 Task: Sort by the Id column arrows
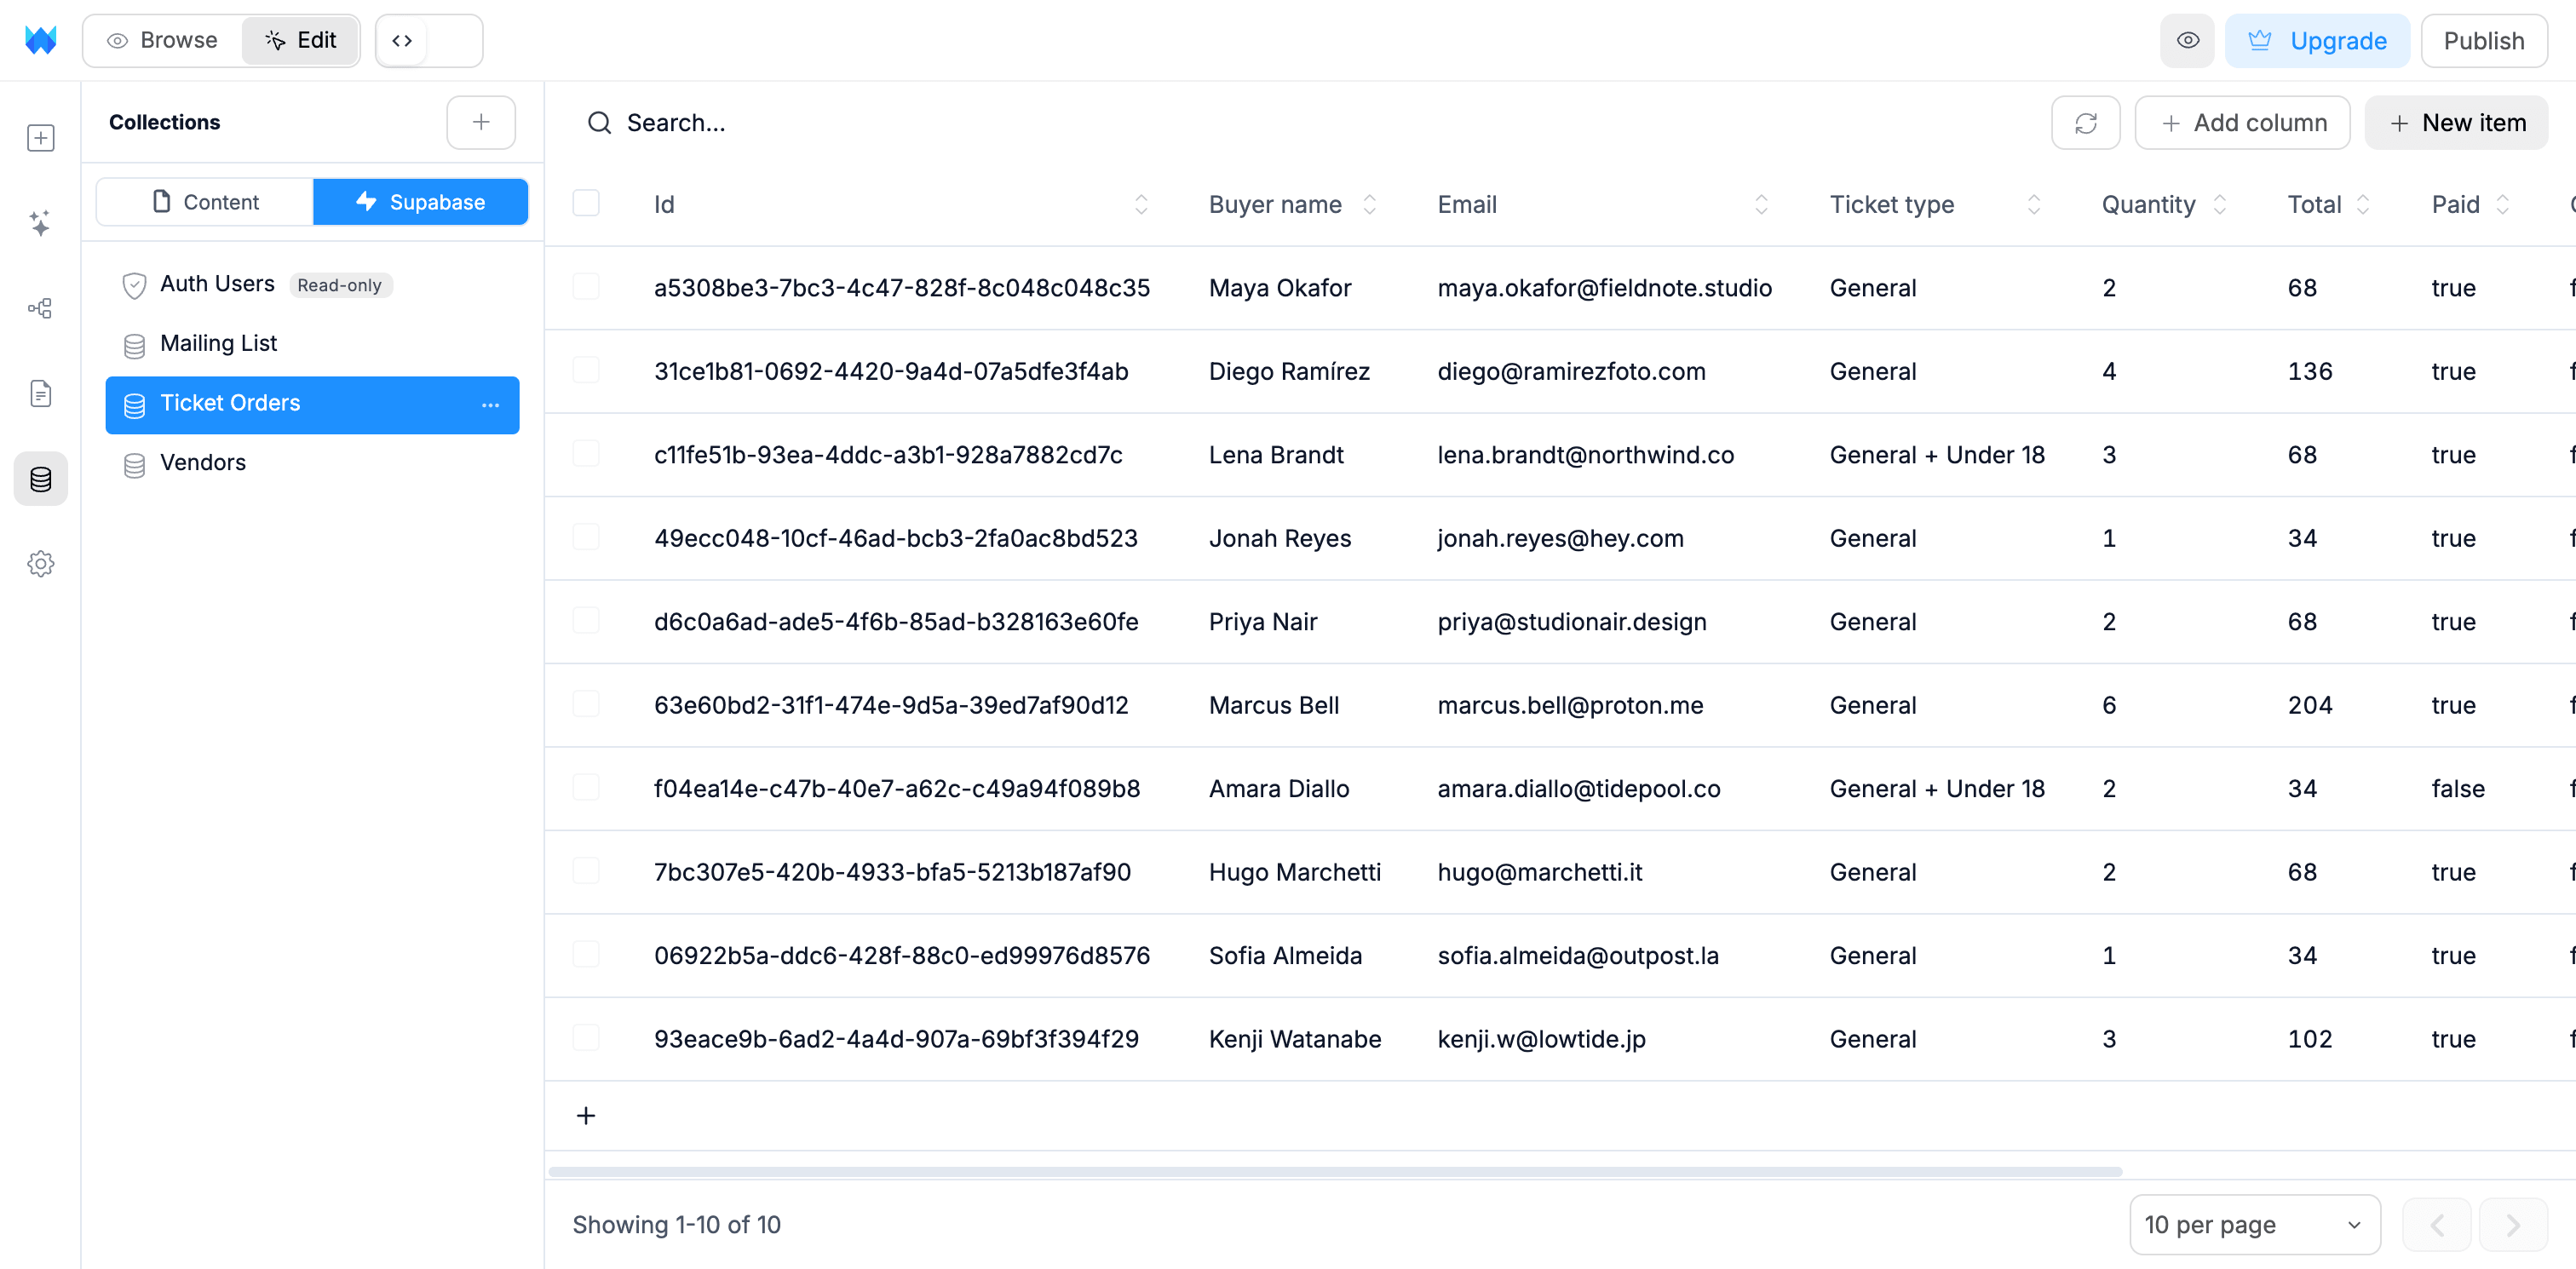click(x=1141, y=204)
